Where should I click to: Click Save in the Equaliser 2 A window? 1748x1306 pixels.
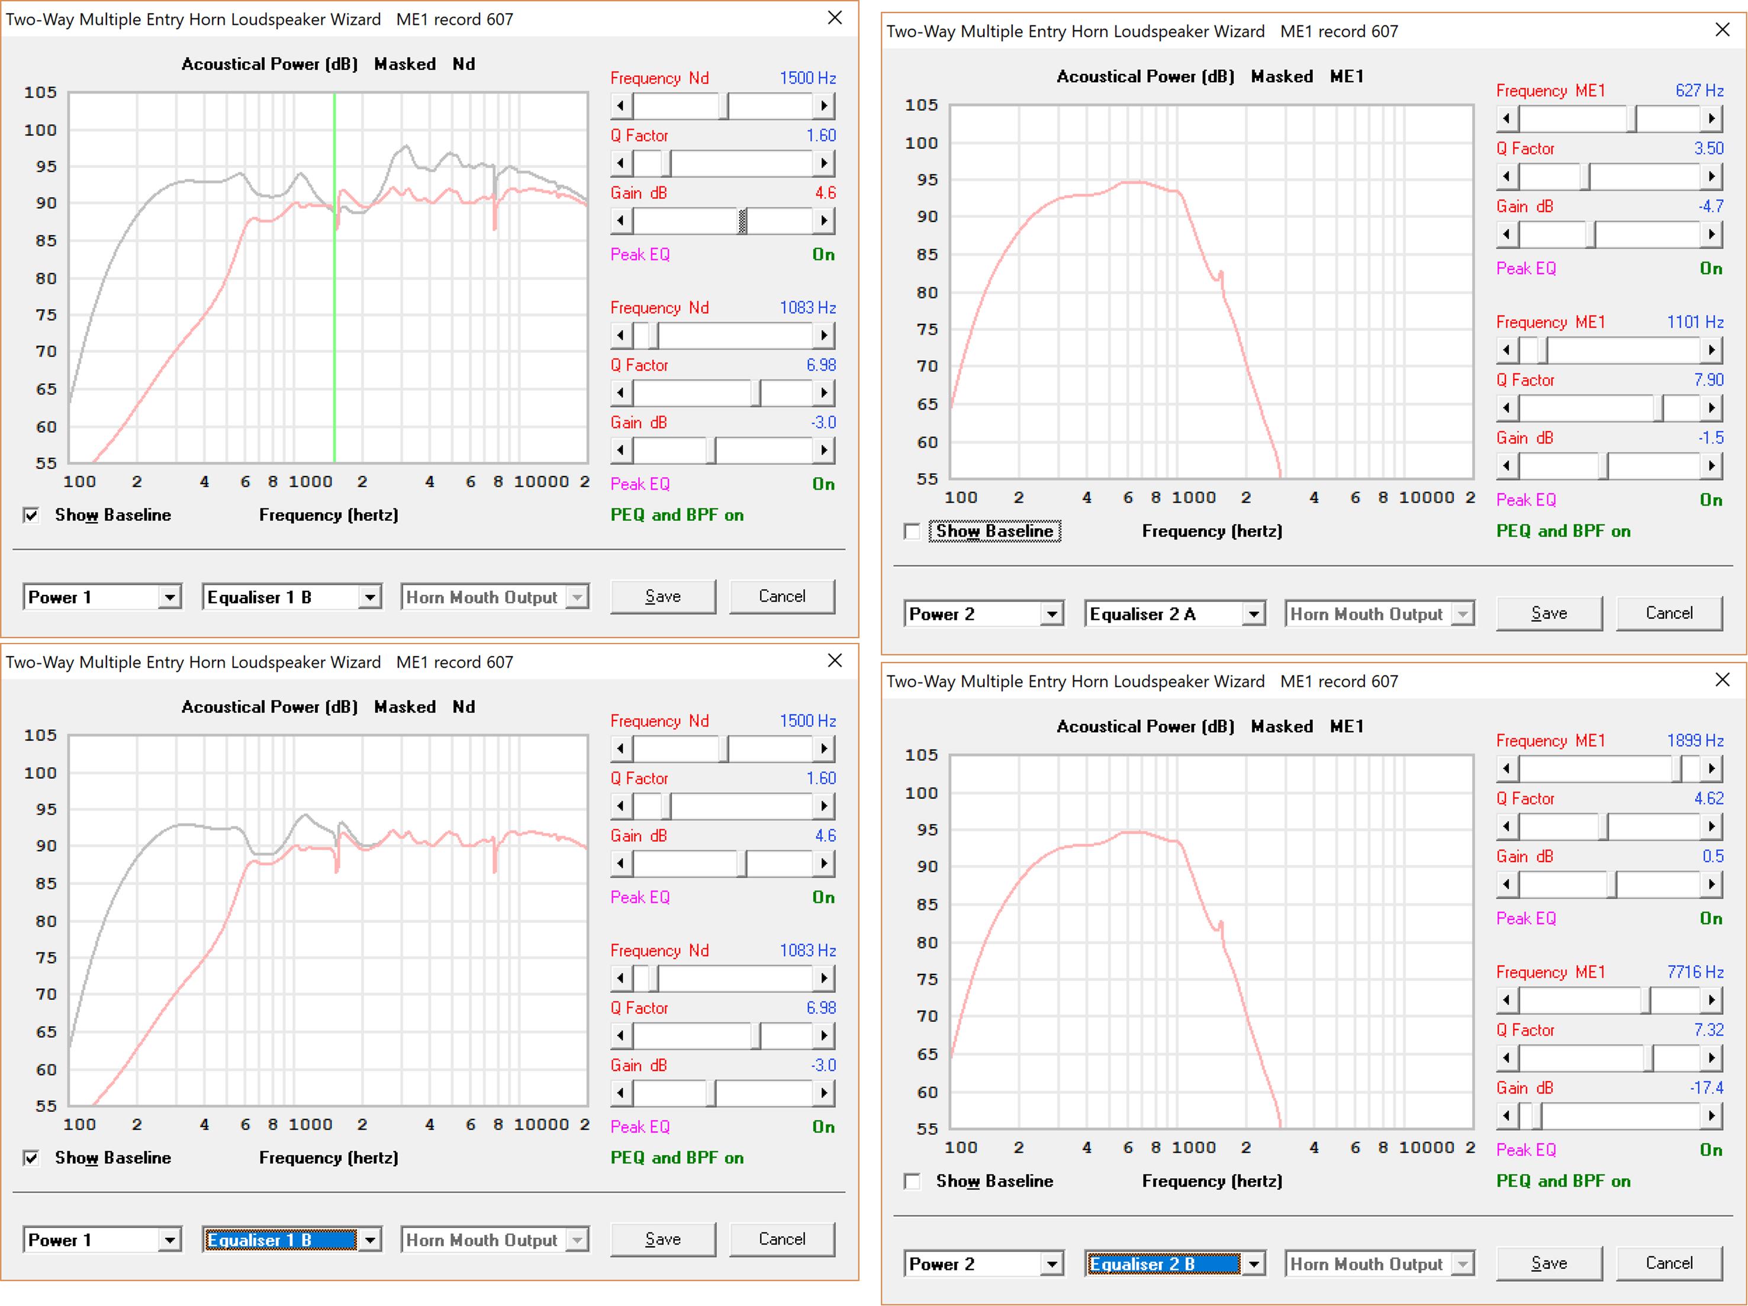tap(1549, 613)
